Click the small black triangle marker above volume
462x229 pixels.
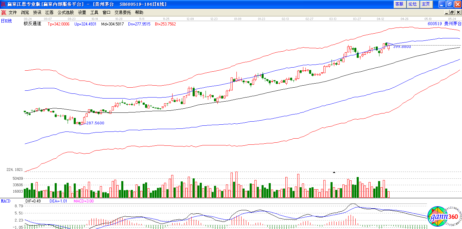[334, 172]
